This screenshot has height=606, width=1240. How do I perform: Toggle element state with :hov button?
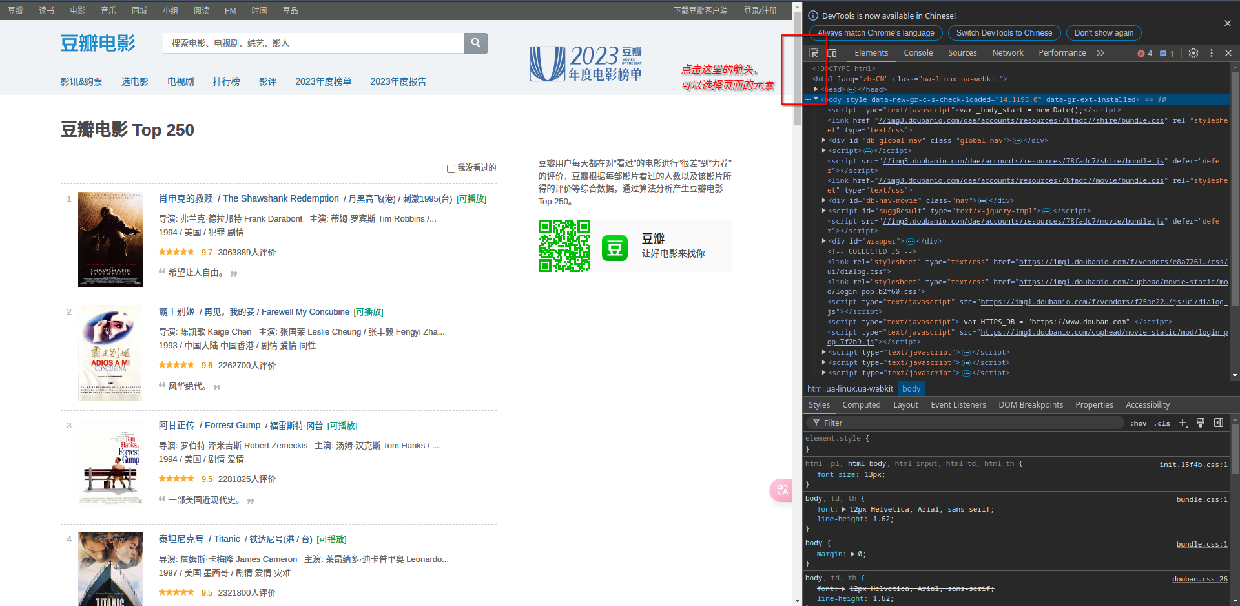(x=1139, y=423)
